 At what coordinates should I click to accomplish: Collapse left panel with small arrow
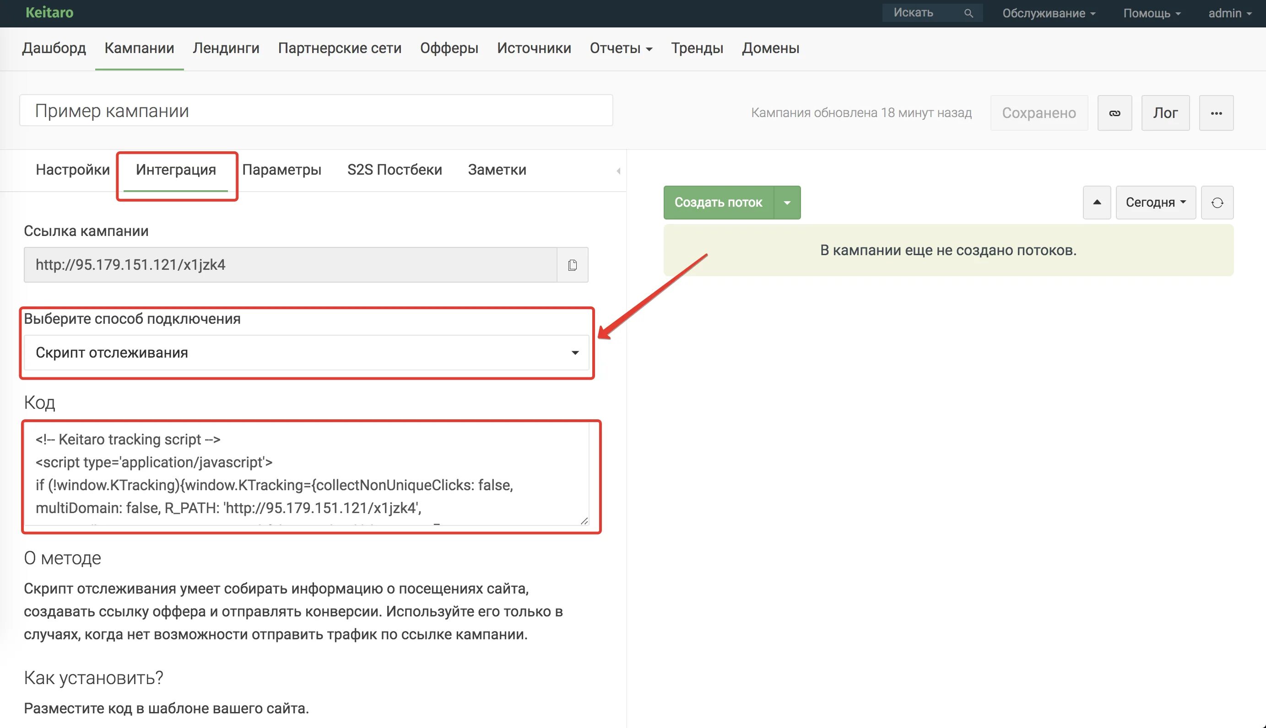(x=618, y=171)
